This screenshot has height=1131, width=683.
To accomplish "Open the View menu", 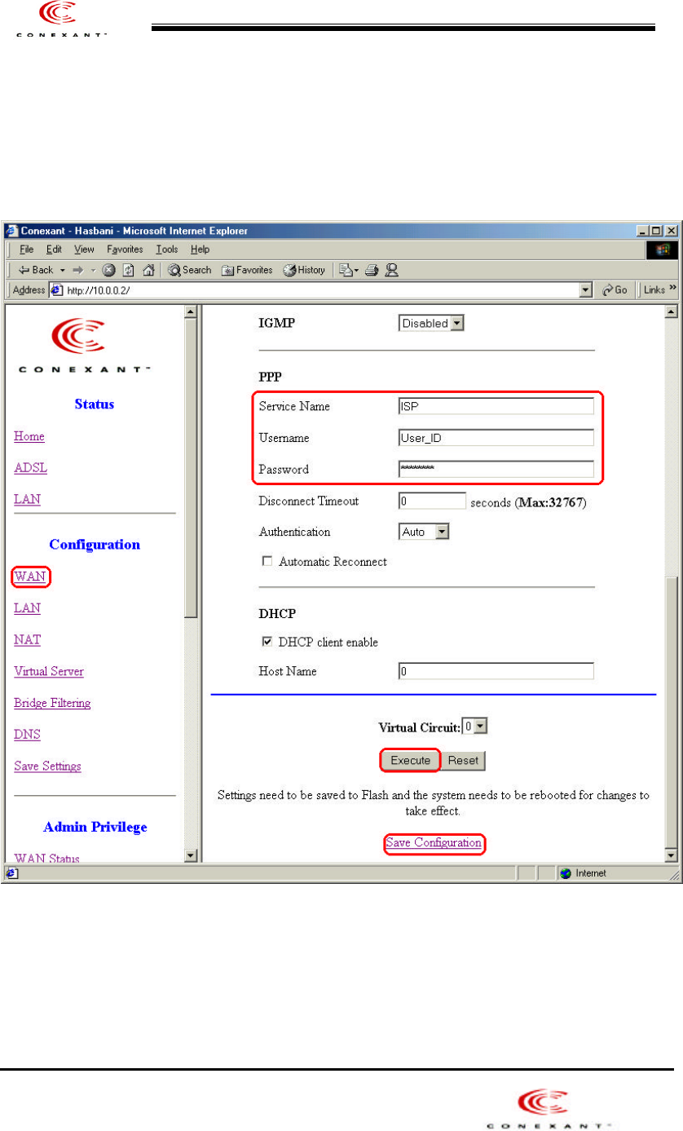I will (x=84, y=249).
